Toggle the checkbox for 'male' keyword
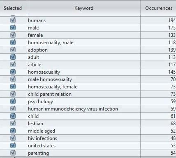 tap(13, 27)
